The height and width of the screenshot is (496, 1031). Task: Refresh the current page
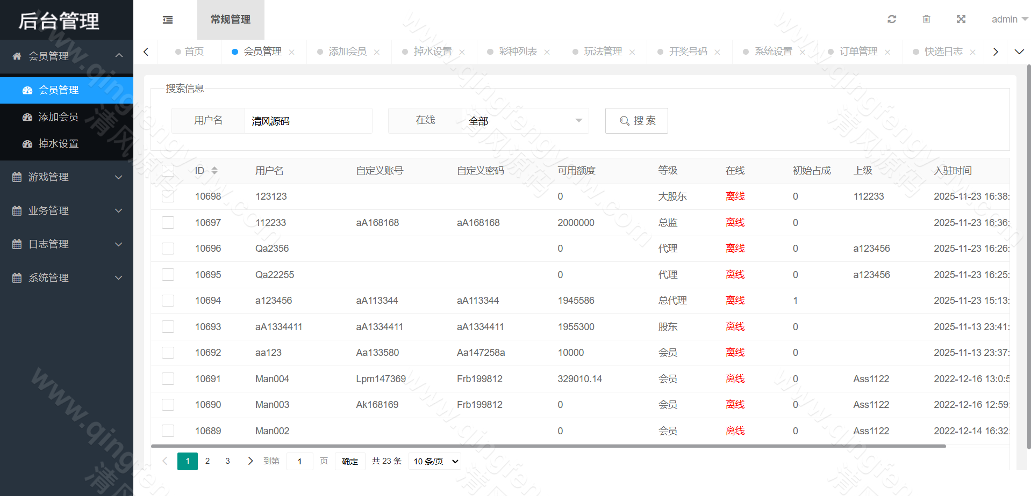point(892,19)
